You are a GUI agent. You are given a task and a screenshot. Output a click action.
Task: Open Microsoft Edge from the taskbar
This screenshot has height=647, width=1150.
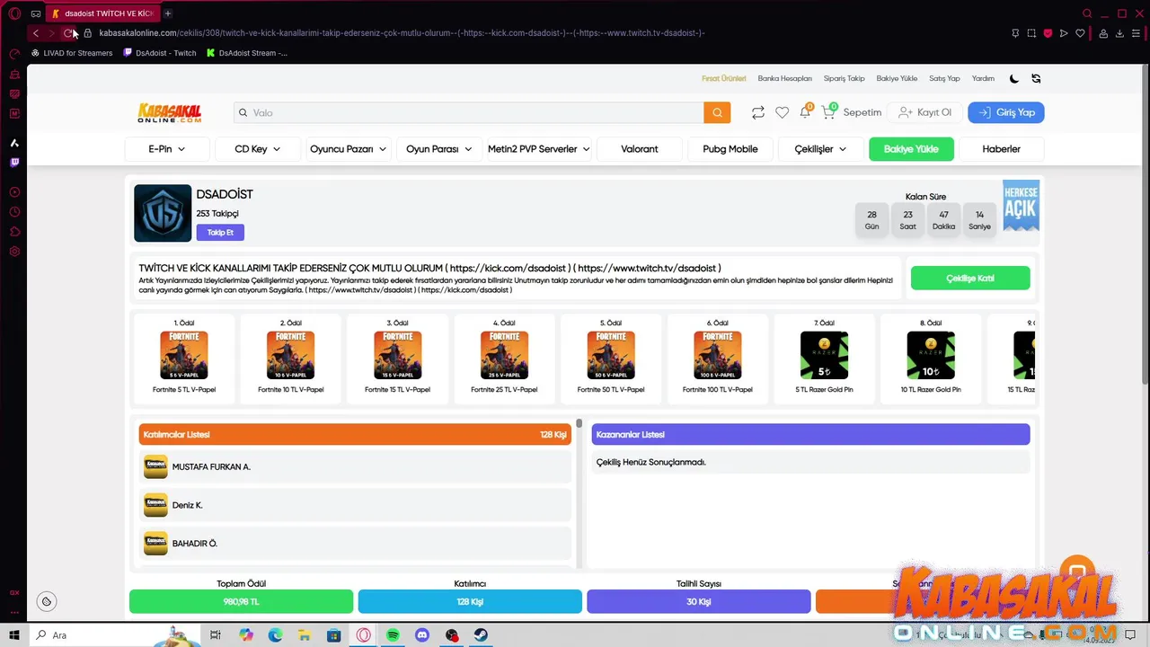[275, 635]
